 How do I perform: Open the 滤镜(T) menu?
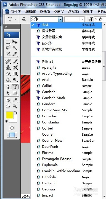point(88,12)
